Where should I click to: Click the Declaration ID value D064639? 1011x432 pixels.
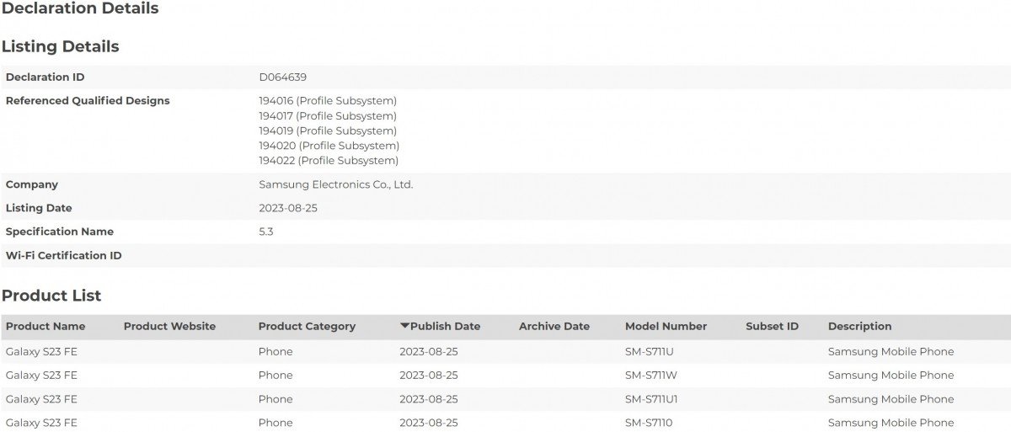[282, 77]
